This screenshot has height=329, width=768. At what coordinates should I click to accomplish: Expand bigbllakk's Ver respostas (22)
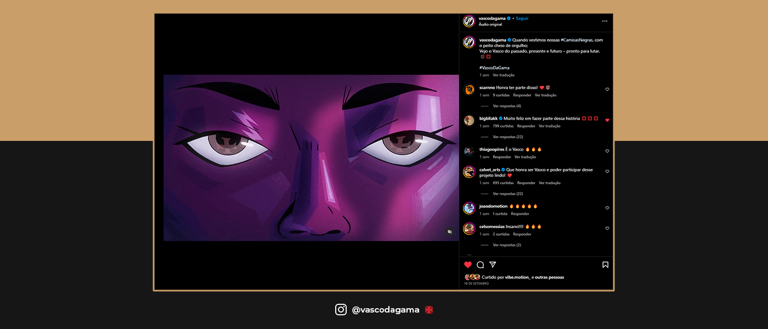coord(508,137)
